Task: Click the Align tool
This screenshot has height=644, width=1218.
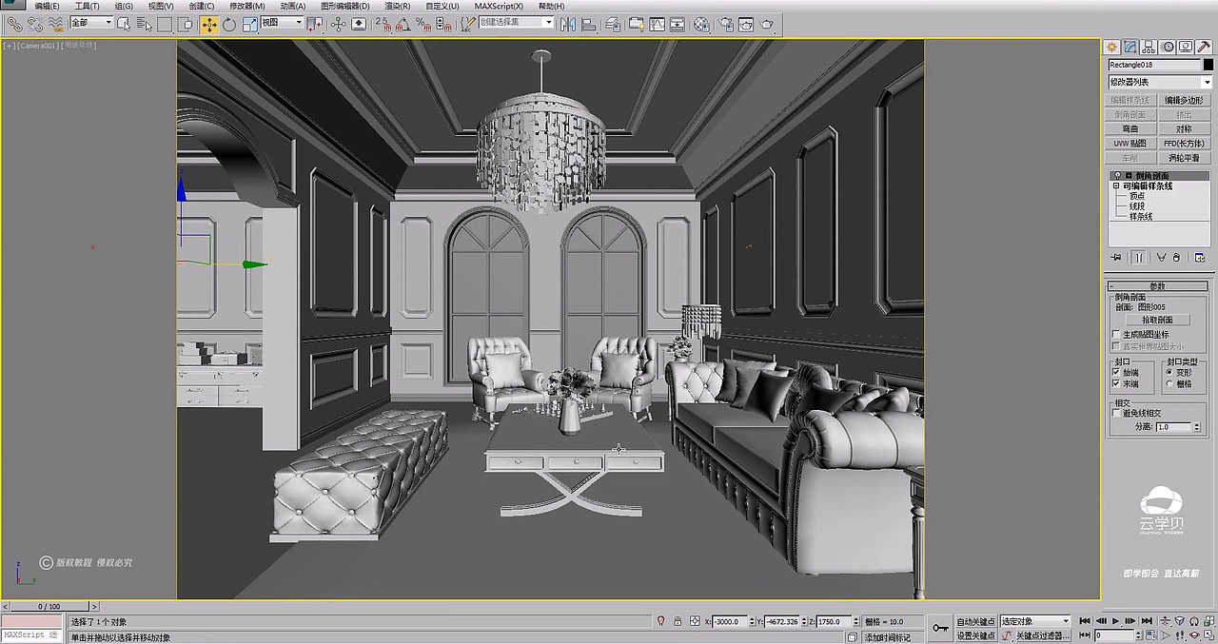Action: pyautogui.click(x=588, y=24)
